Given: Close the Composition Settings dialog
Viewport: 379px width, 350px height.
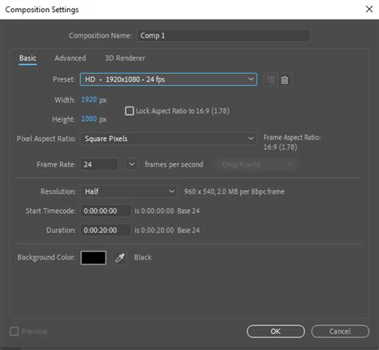Looking at the screenshot, I should pos(369,10).
